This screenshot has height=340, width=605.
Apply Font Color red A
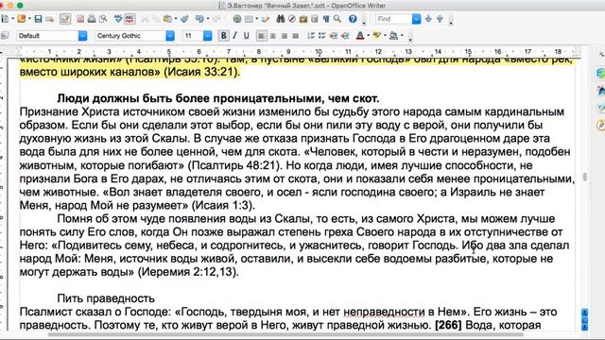coord(360,36)
